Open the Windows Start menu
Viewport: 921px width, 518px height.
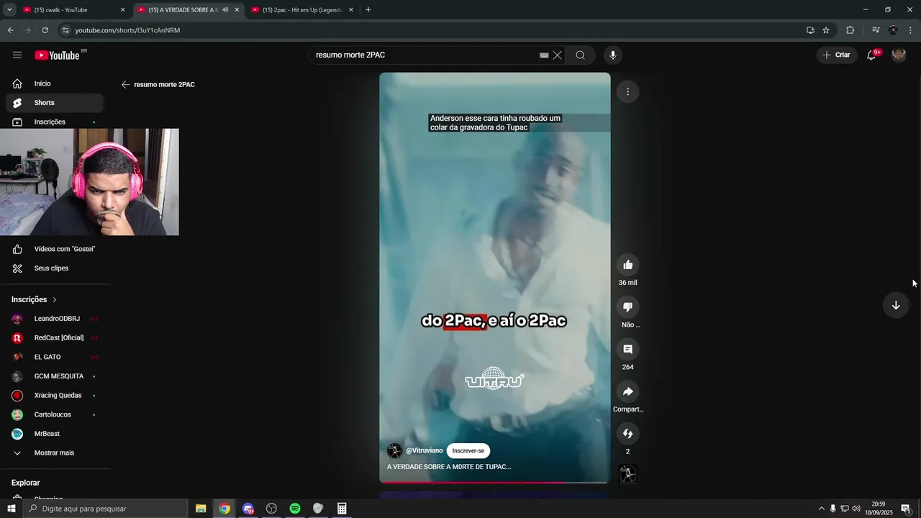11,509
